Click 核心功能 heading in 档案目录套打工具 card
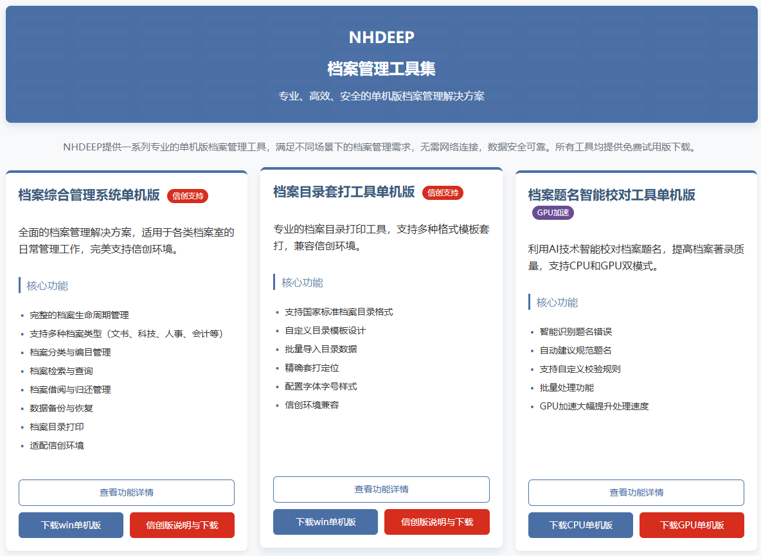761x556 pixels. [x=302, y=282]
